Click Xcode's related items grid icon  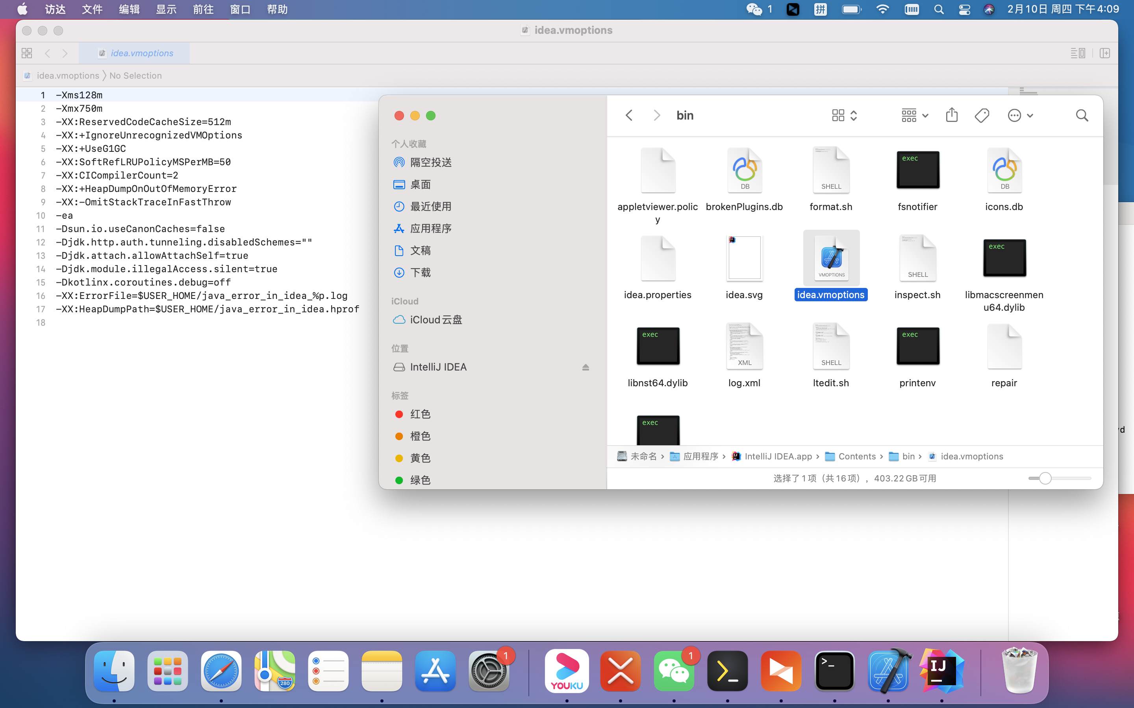point(27,53)
